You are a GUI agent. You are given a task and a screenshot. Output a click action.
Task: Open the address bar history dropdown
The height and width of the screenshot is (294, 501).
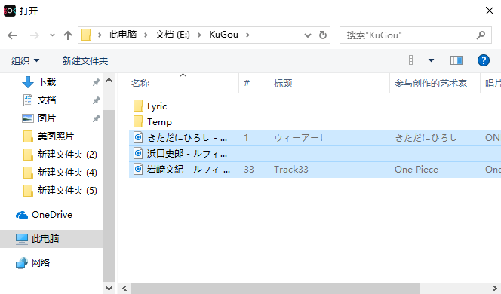pos(307,35)
